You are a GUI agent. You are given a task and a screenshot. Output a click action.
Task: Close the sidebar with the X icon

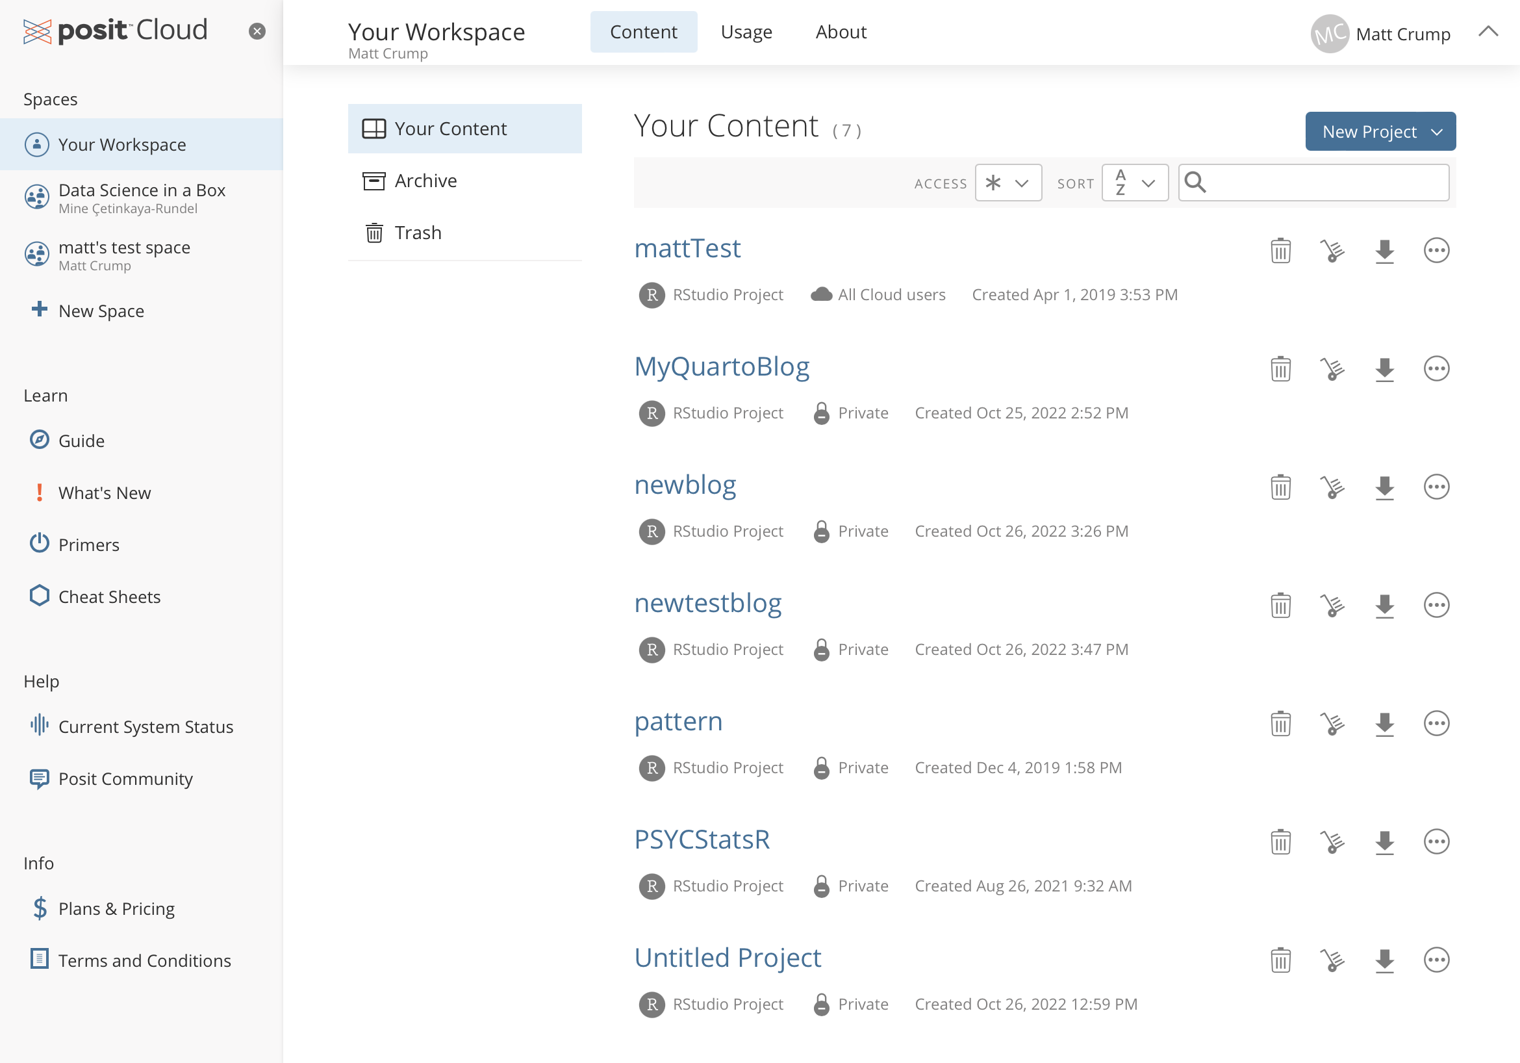[x=257, y=31]
